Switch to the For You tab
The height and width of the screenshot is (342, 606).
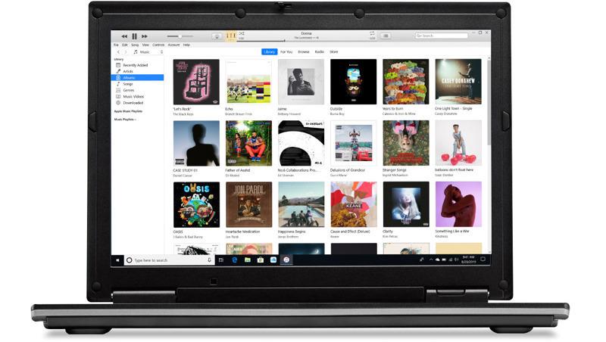[286, 52]
